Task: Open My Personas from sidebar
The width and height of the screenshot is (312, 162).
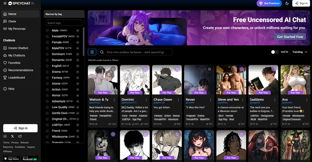Action: (x=17, y=29)
